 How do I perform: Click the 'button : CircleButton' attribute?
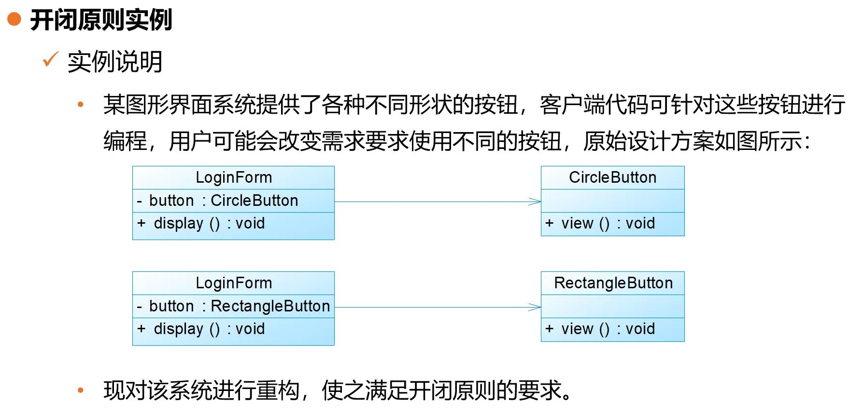[x=223, y=201]
